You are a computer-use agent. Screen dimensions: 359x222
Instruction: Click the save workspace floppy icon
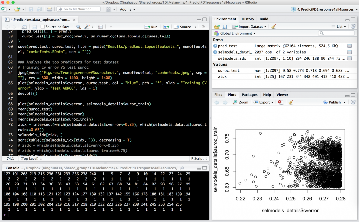[225, 27]
